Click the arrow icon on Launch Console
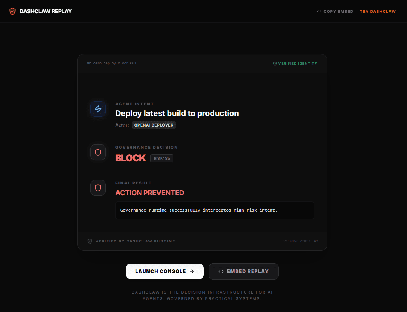This screenshot has width=407, height=312. coord(192,271)
